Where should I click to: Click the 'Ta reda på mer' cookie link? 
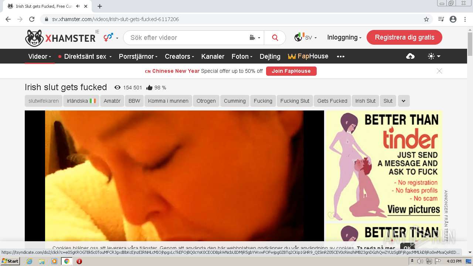pyautogui.click(x=376, y=248)
